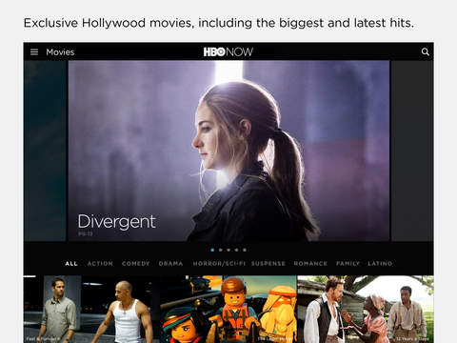Screen dimensions: 457x343
Task: Filter movies by DRAMA
Action: pyautogui.click(x=170, y=264)
